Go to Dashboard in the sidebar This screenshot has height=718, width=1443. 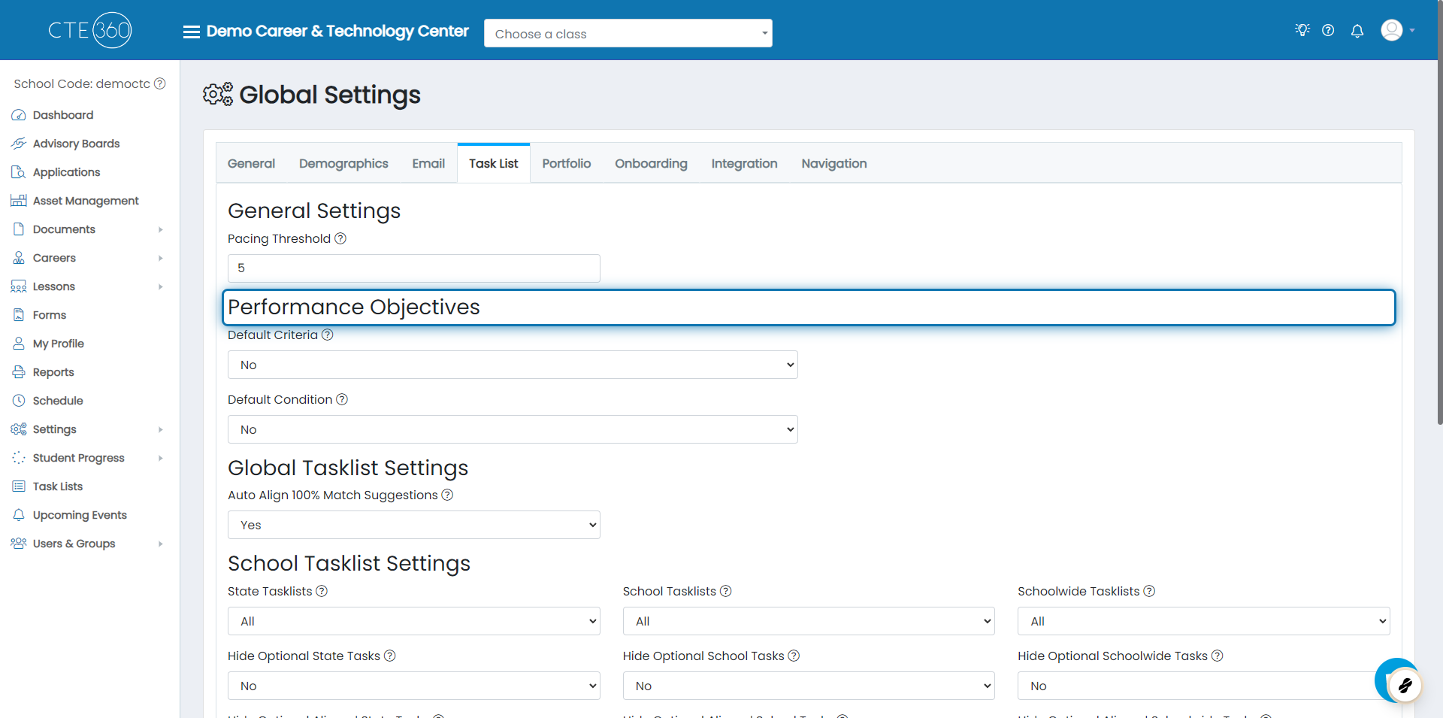pos(63,115)
